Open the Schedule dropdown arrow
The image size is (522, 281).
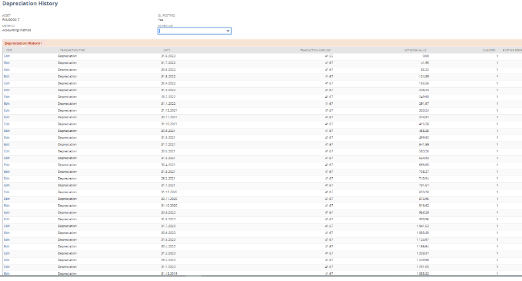[x=228, y=31]
